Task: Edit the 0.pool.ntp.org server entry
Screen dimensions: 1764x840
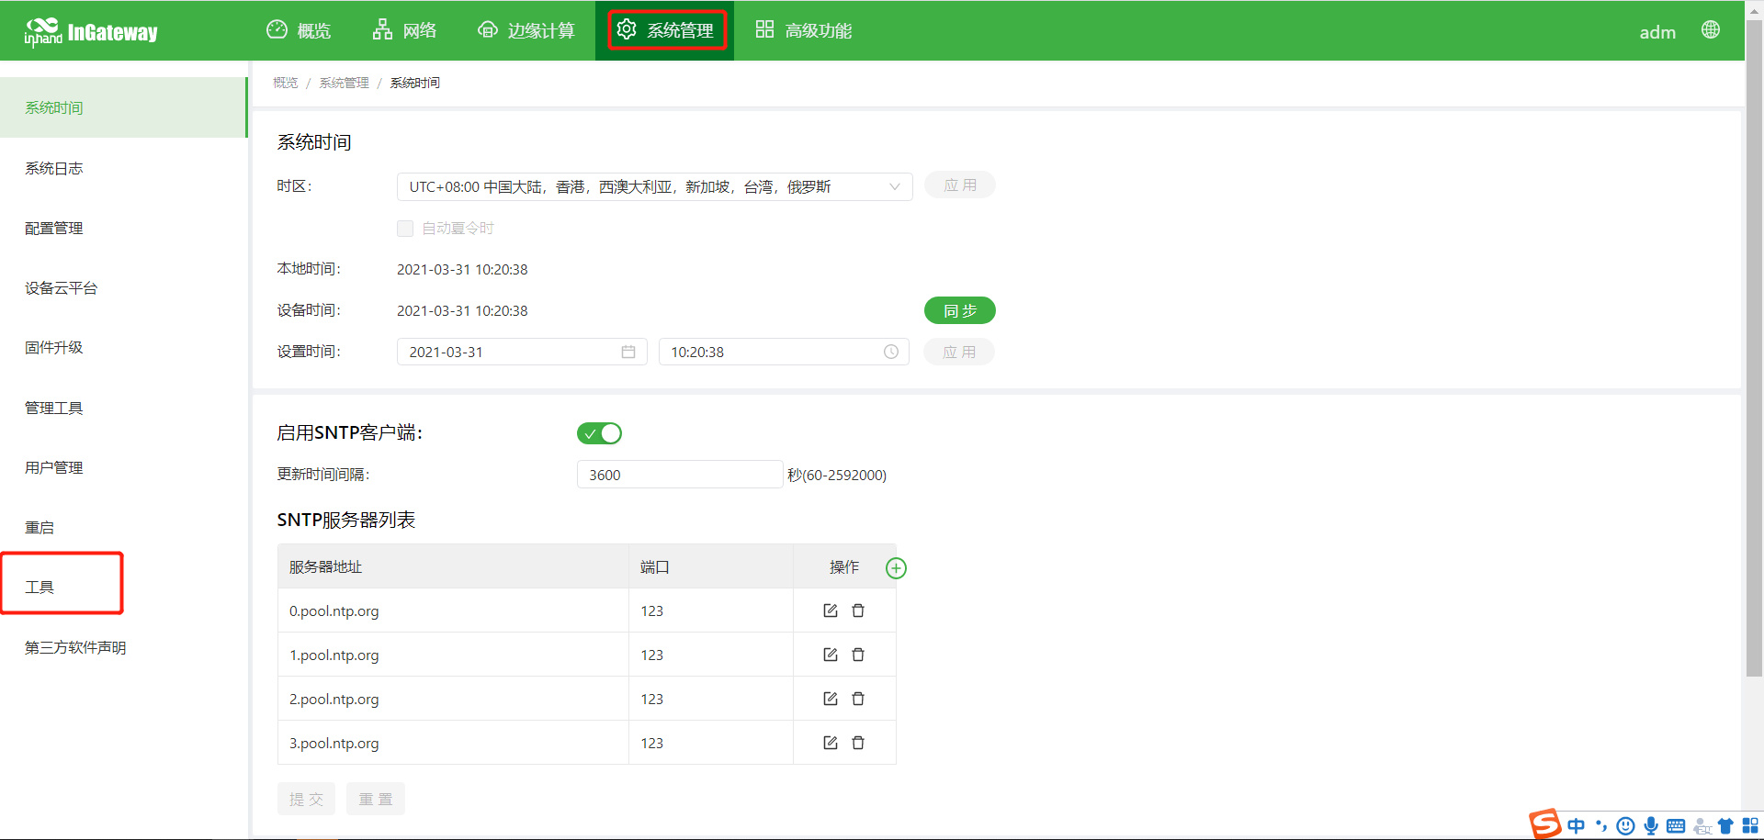Action: pyautogui.click(x=831, y=610)
